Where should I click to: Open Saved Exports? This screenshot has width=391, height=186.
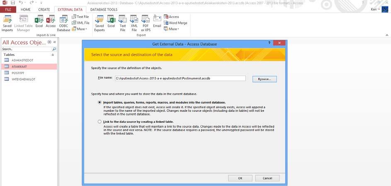(99, 23)
